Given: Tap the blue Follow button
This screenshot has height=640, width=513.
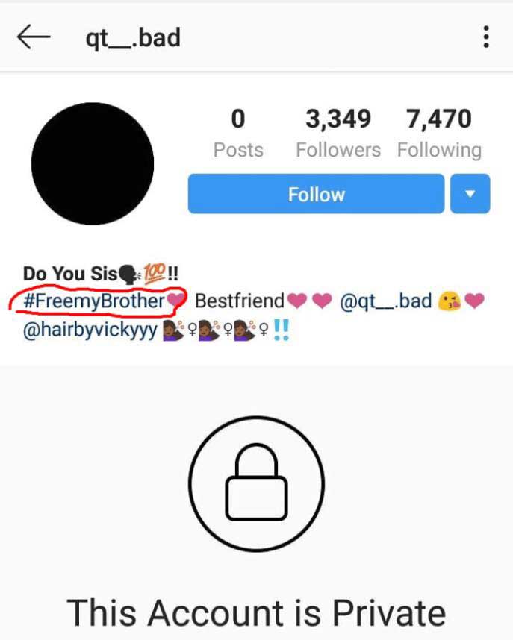Looking at the screenshot, I should point(316,193).
